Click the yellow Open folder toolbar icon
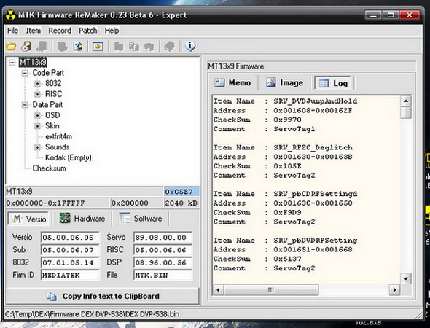The width and height of the screenshot is (430, 328). point(11,46)
